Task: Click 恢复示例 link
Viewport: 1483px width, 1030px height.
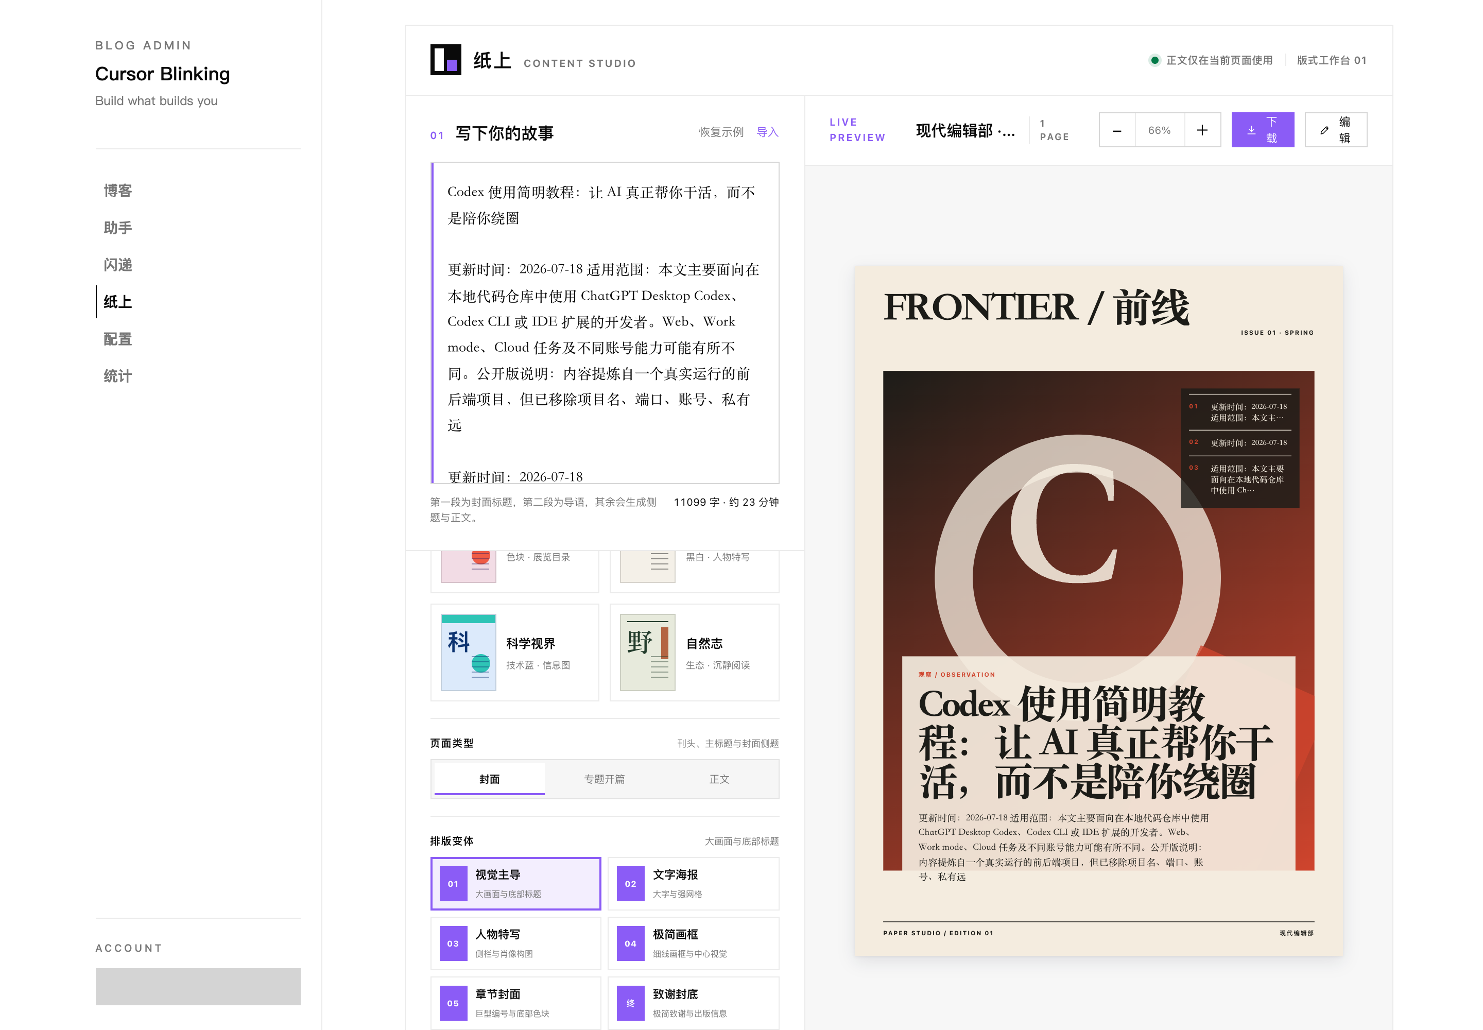Action: tap(721, 132)
